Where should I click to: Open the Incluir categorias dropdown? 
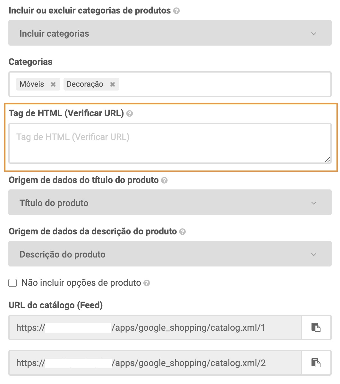[x=170, y=33]
